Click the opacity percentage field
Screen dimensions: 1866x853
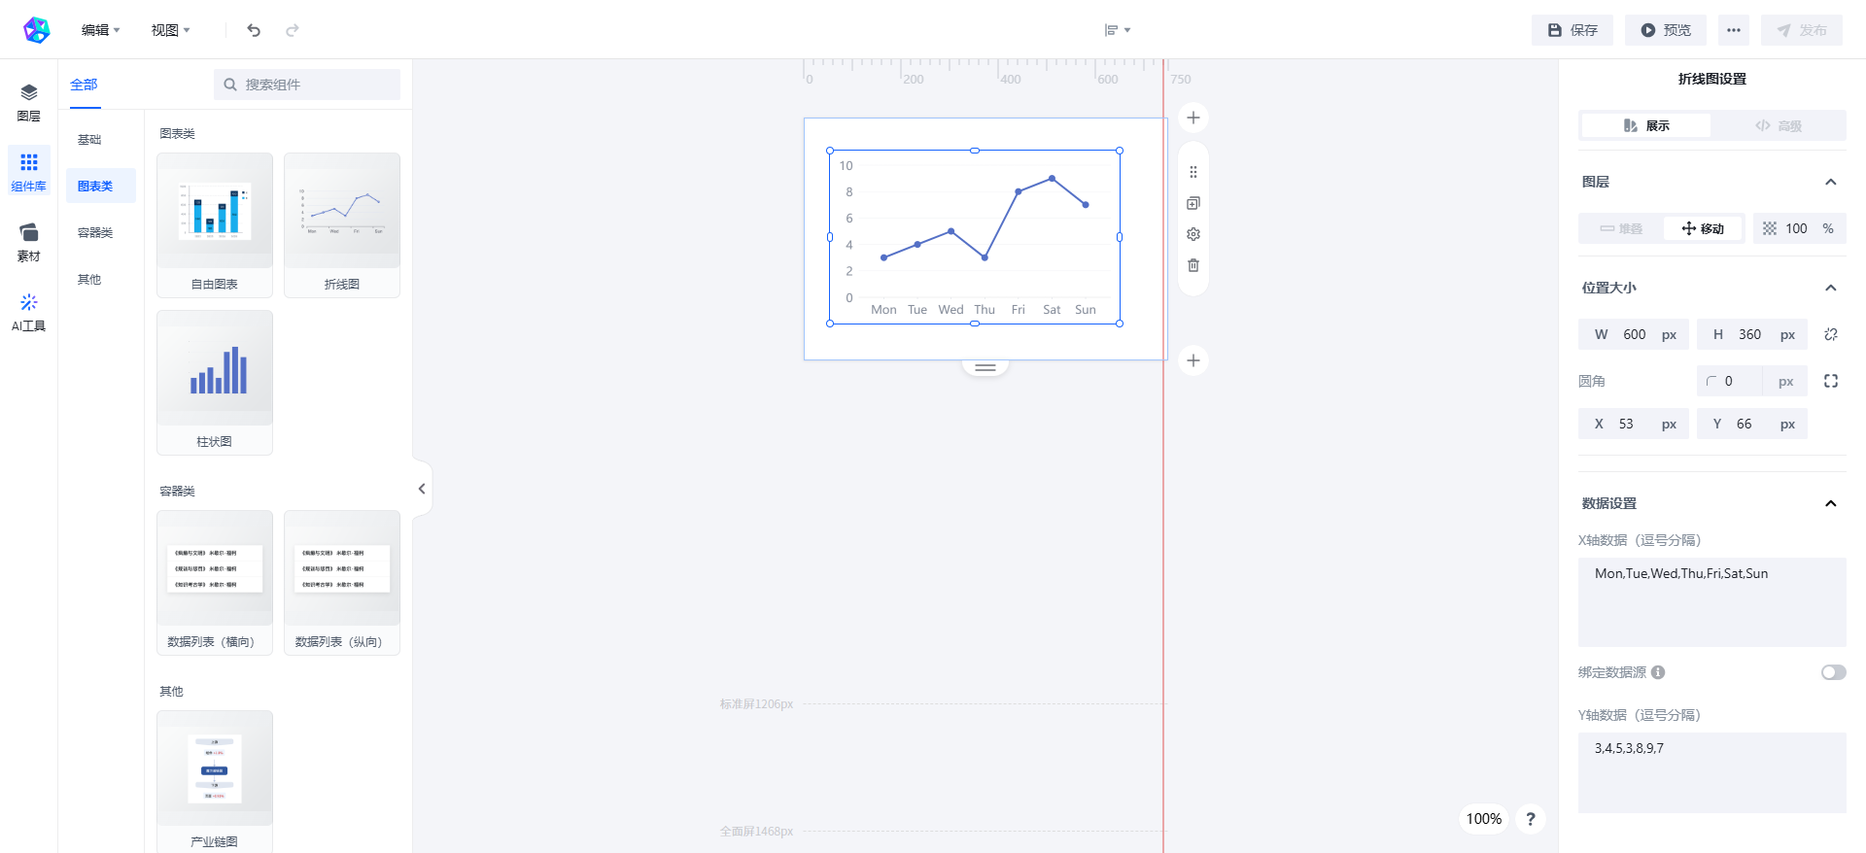(x=1796, y=228)
